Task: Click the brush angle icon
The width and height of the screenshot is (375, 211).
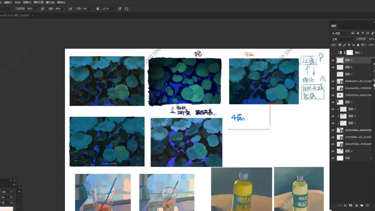Action: [104, 9]
